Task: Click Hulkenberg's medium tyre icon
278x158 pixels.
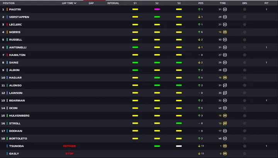Action: (225, 116)
